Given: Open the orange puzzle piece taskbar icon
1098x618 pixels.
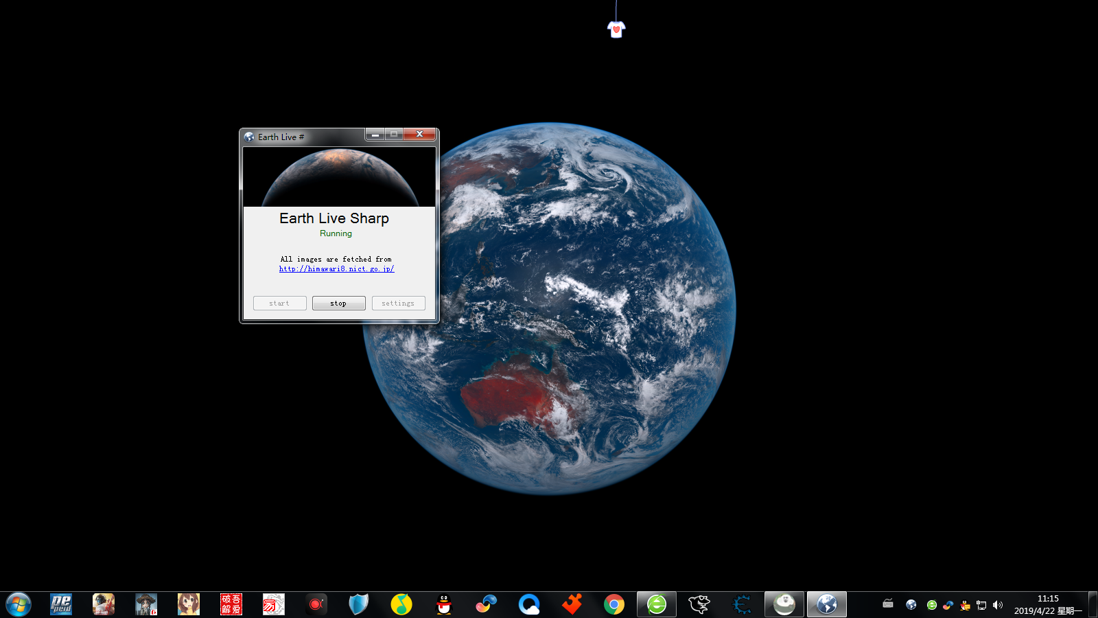Looking at the screenshot, I should 572,604.
